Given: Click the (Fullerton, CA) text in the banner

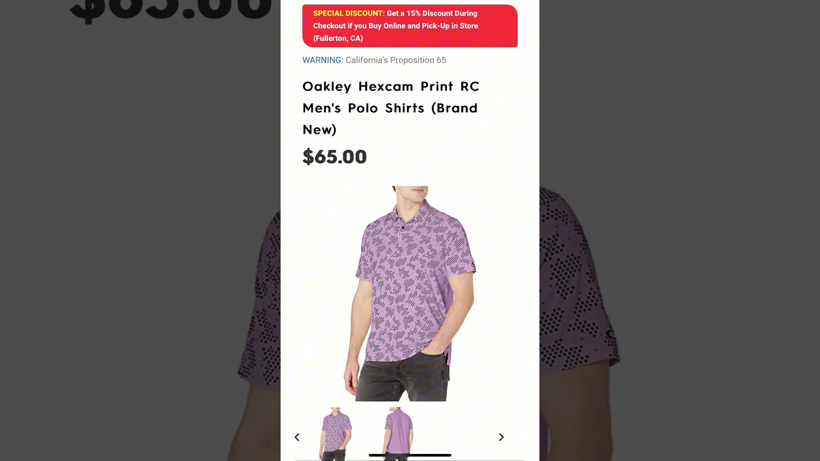Looking at the screenshot, I should click(x=338, y=38).
